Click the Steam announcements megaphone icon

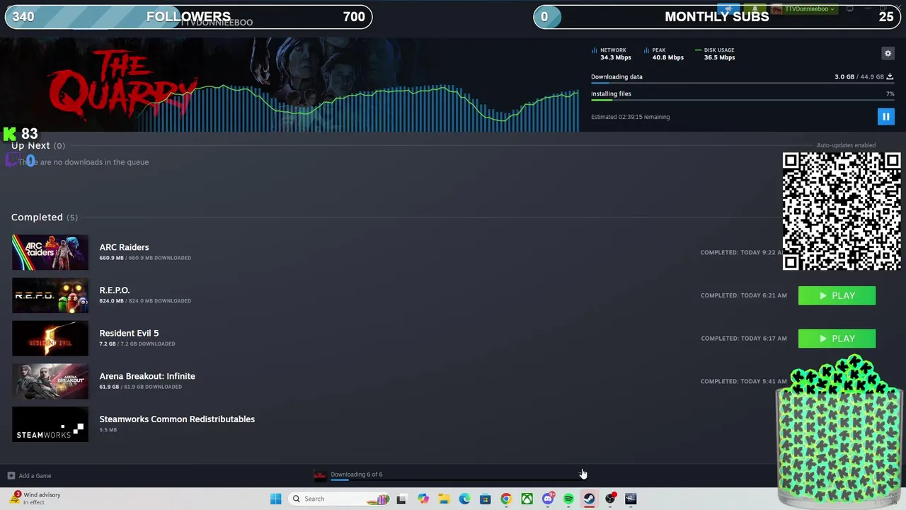[x=728, y=9]
